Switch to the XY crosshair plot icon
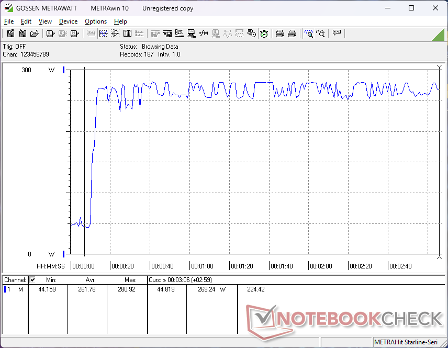Screen dimensions: 448x348 tap(115, 33)
